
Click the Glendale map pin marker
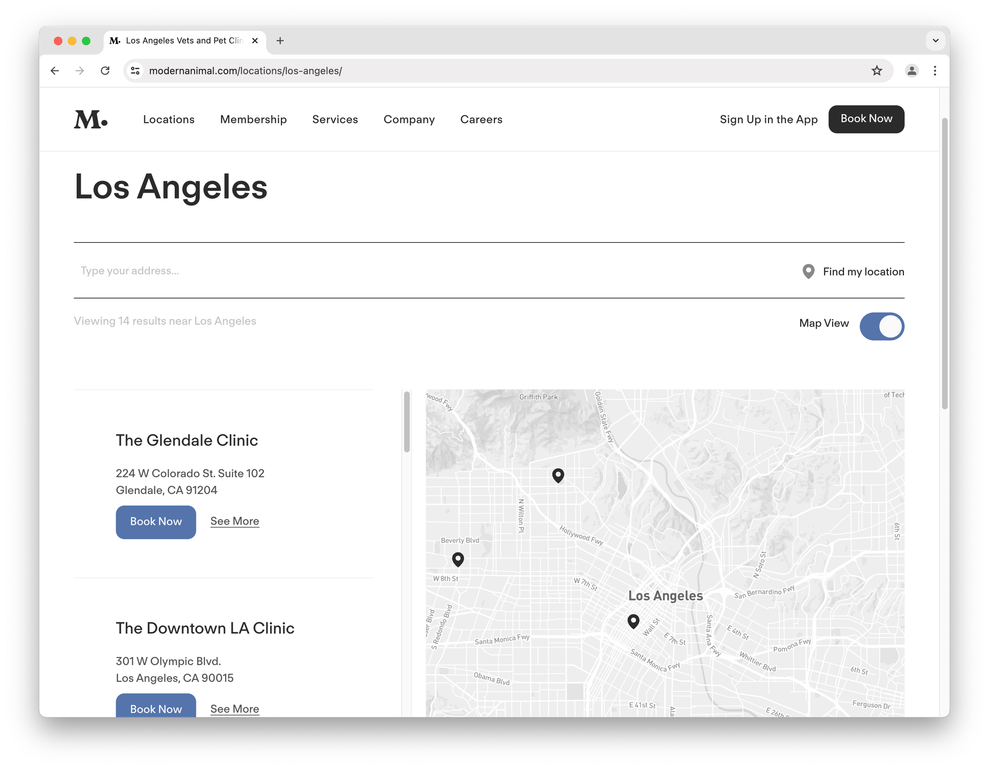pyautogui.click(x=558, y=475)
